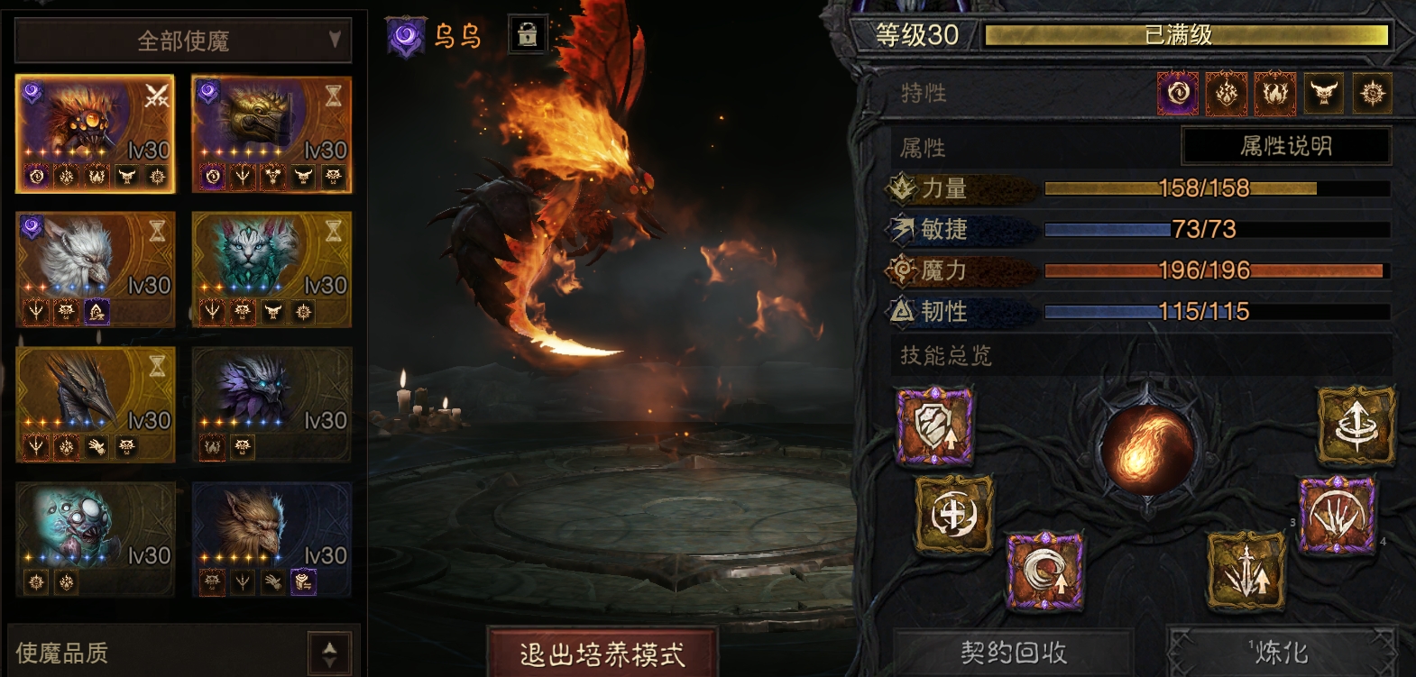Select the white griffin familiar card
The width and height of the screenshot is (1416, 677).
(95, 269)
